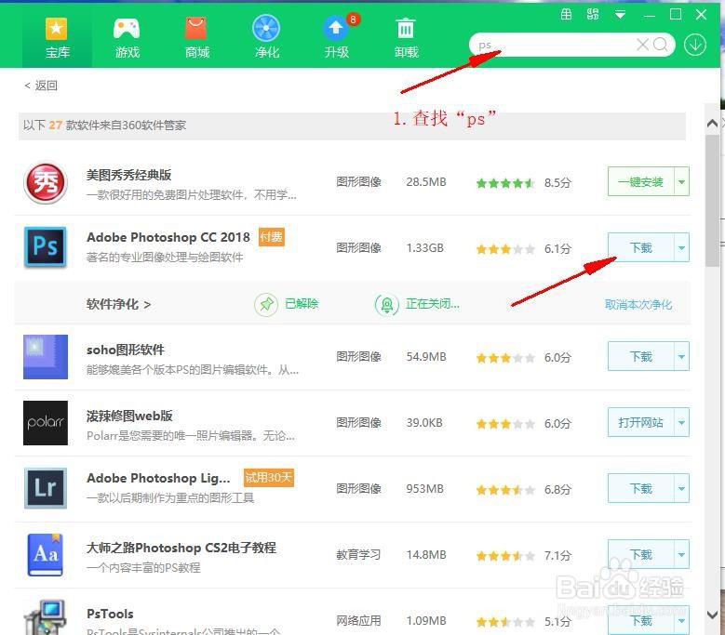Open the Adobe Photoshop CC 2018 title

[x=168, y=237]
